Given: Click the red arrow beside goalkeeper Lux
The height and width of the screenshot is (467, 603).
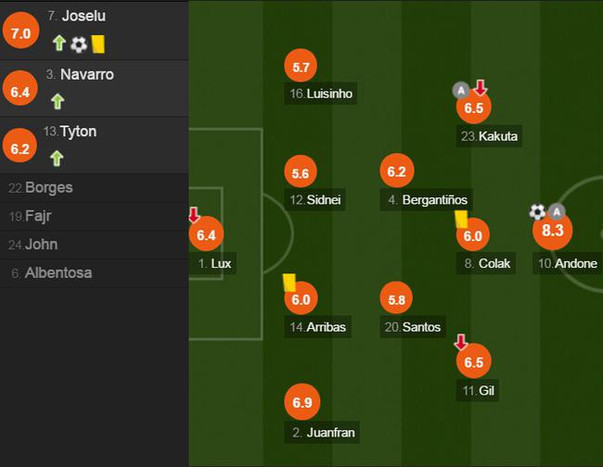Looking at the screenshot, I should (x=194, y=215).
